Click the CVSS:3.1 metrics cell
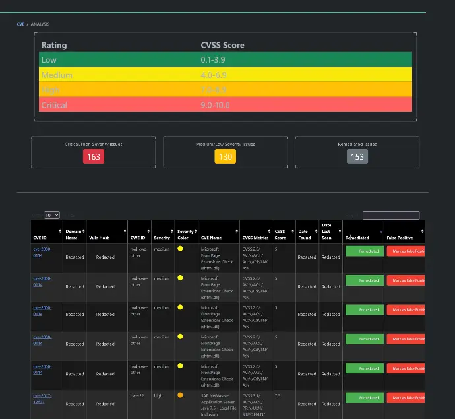455x419 pixels. (x=255, y=404)
